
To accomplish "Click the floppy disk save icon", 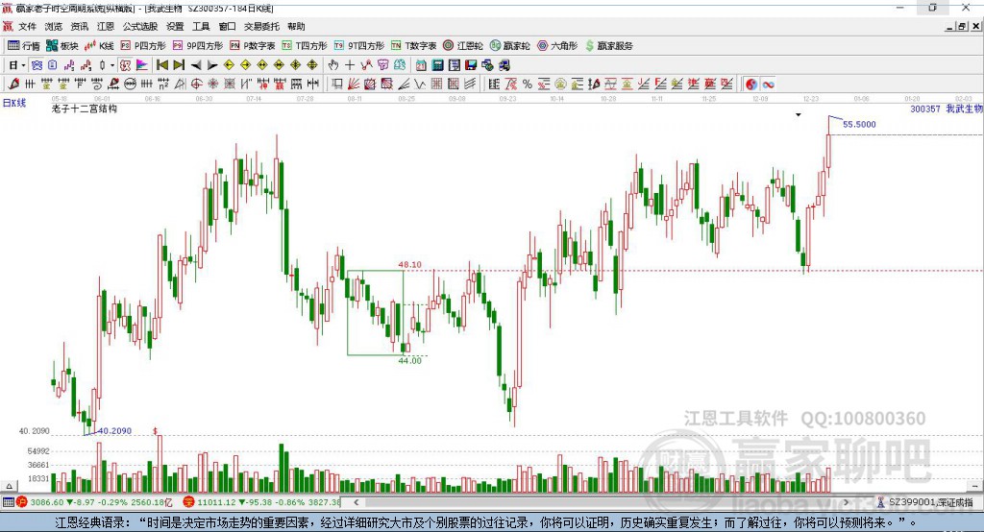I will pyautogui.click(x=471, y=65).
